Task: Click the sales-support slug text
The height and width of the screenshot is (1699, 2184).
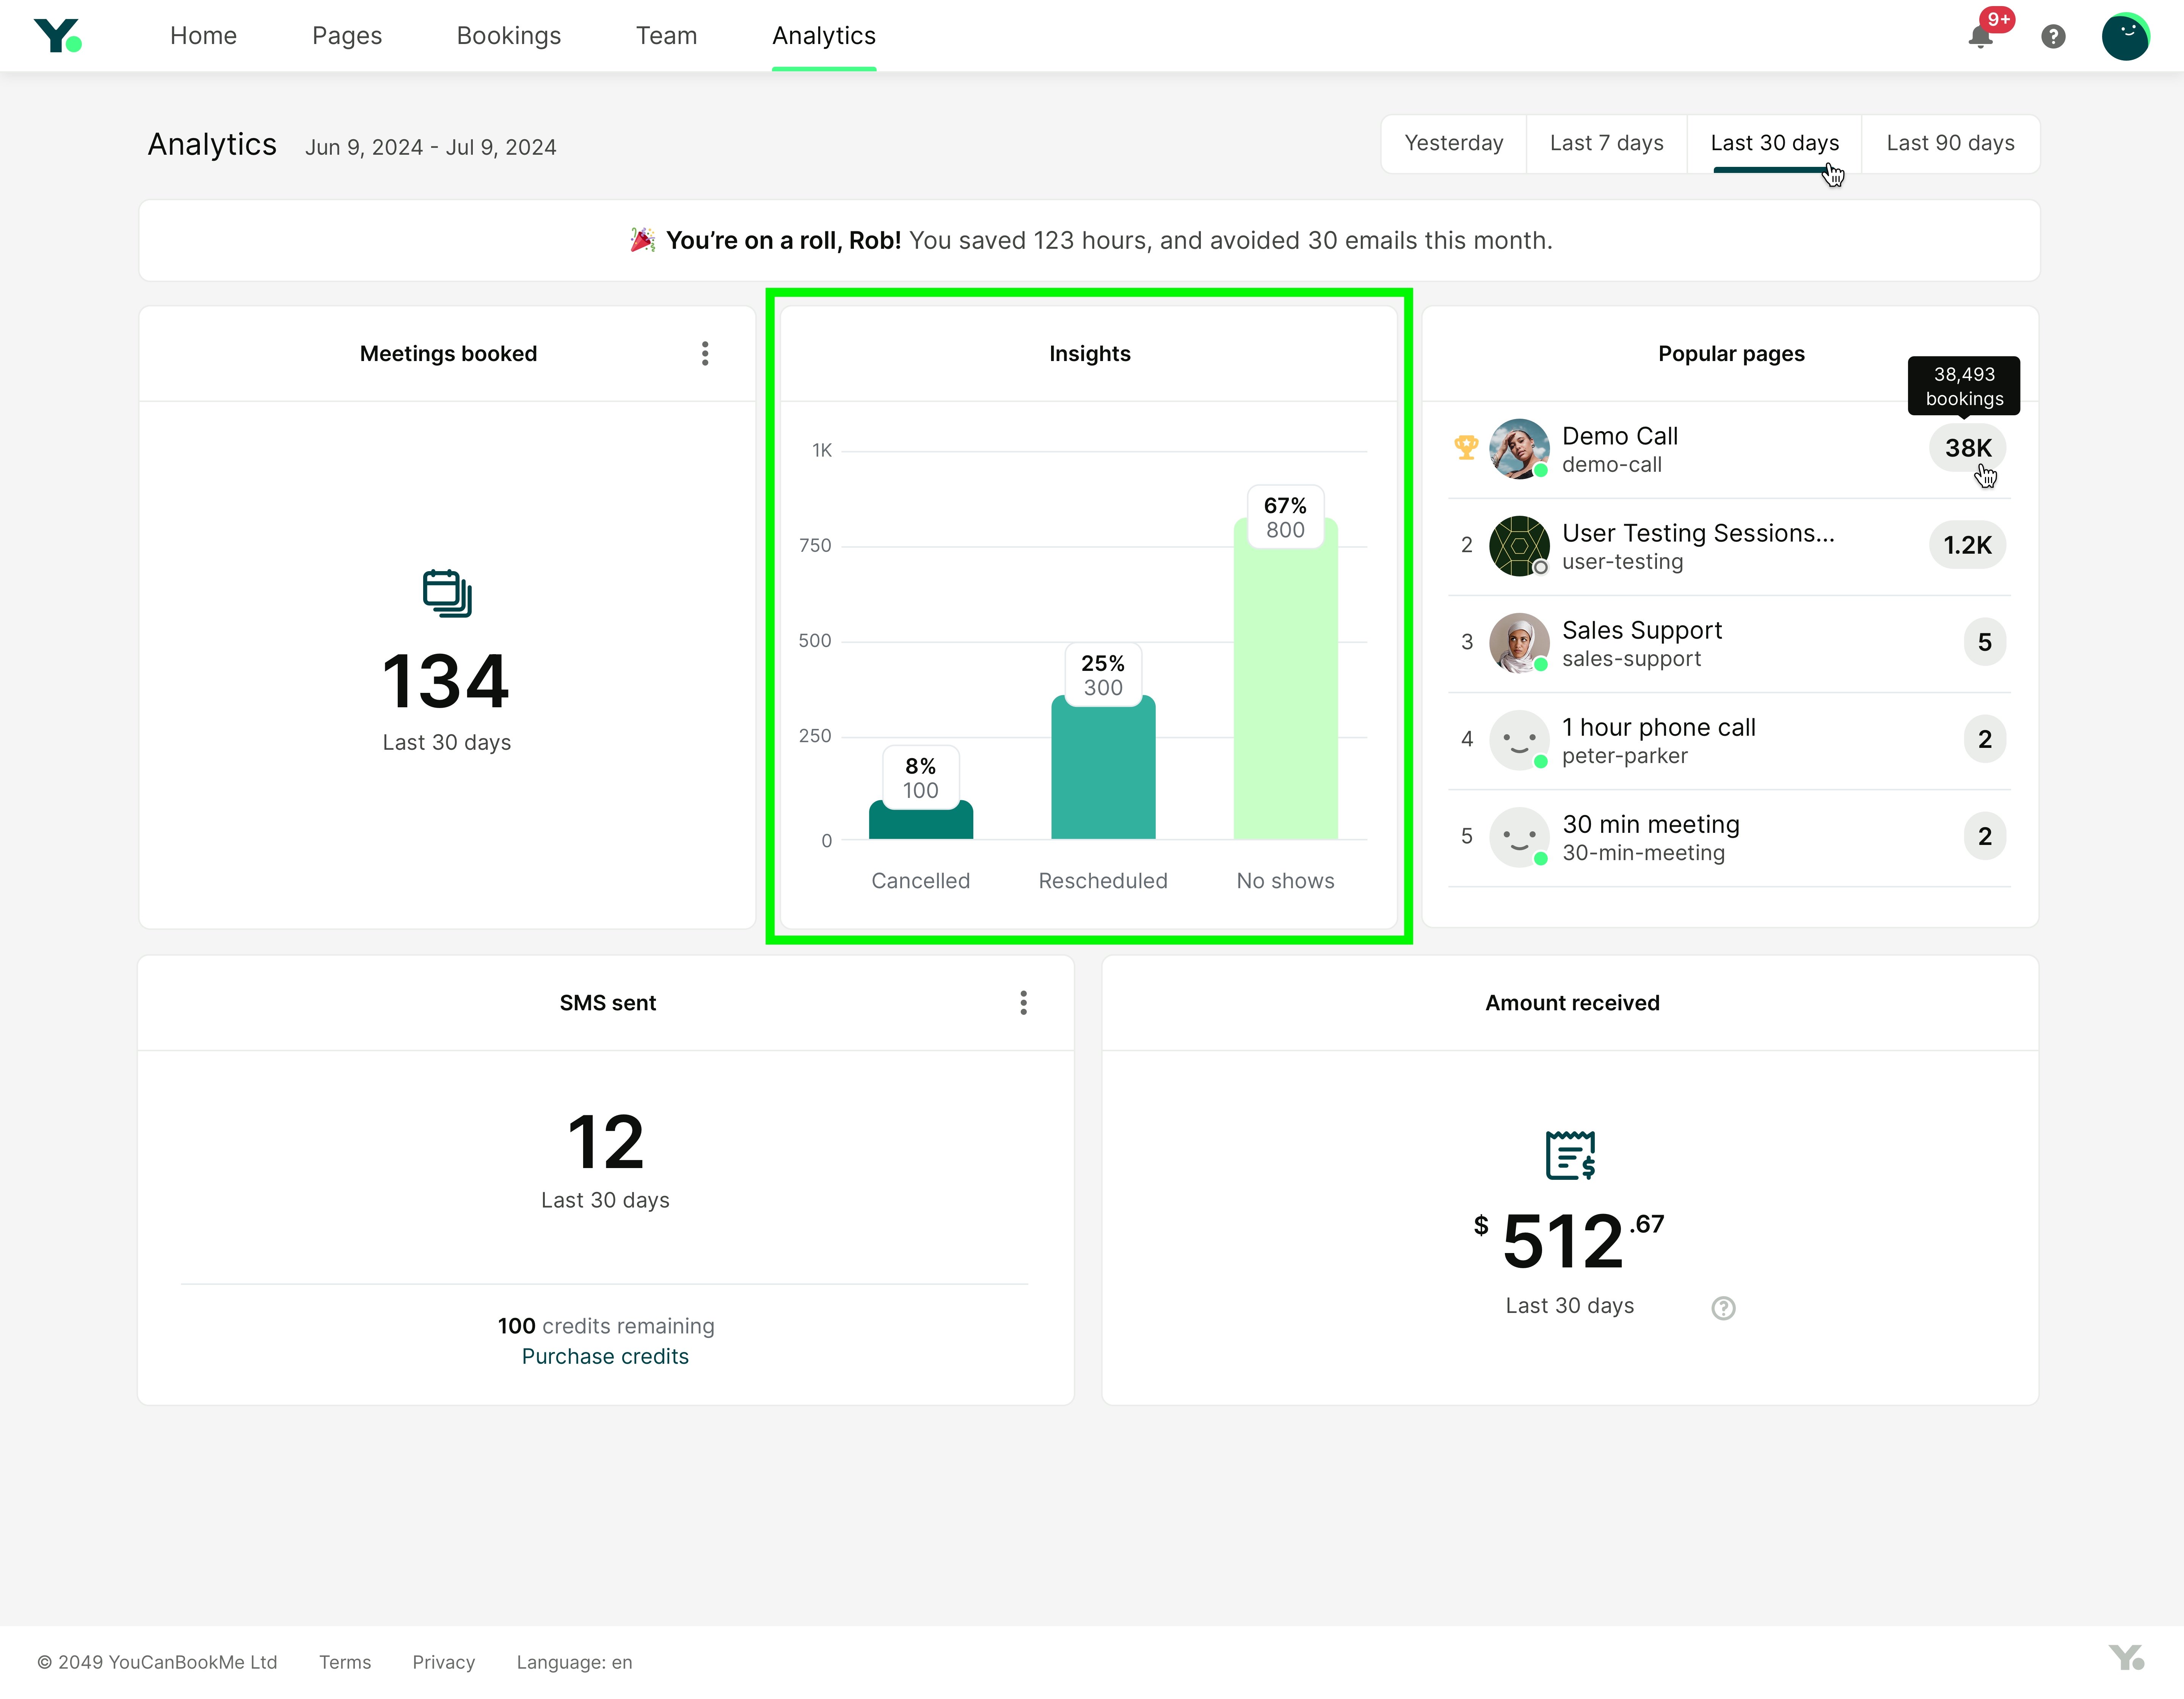Action: pos(1631,659)
